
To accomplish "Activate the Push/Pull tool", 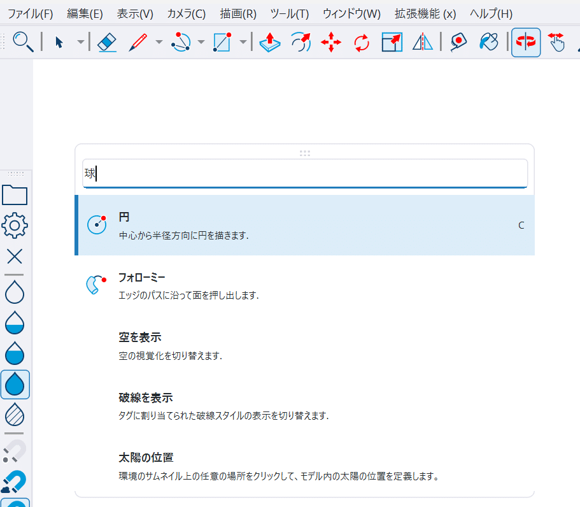I will coord(270,42).
